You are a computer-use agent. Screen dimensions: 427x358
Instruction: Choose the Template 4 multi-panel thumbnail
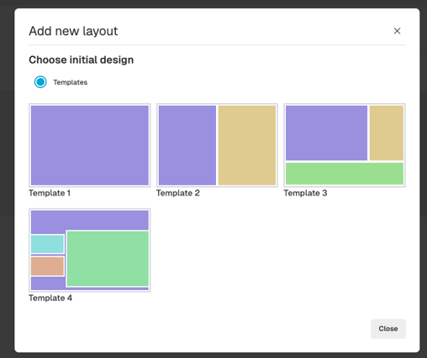pyautogui.click(x=90, y=250)
